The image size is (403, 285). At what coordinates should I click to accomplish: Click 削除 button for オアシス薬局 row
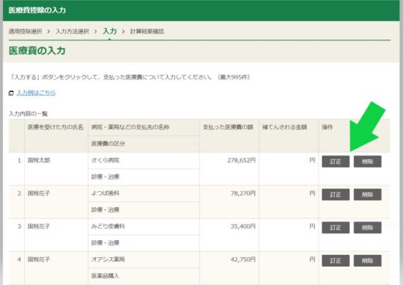(x=367, y=261)
